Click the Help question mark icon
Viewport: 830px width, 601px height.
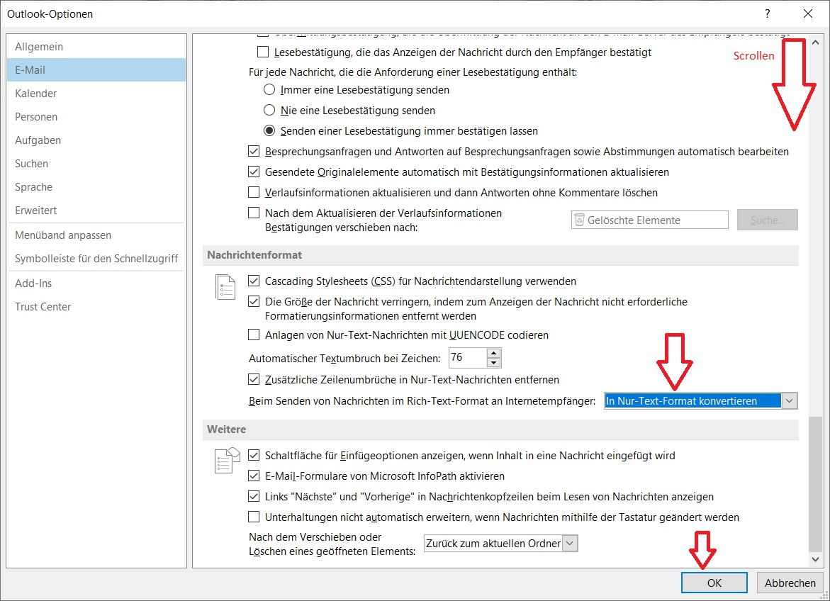767,13
